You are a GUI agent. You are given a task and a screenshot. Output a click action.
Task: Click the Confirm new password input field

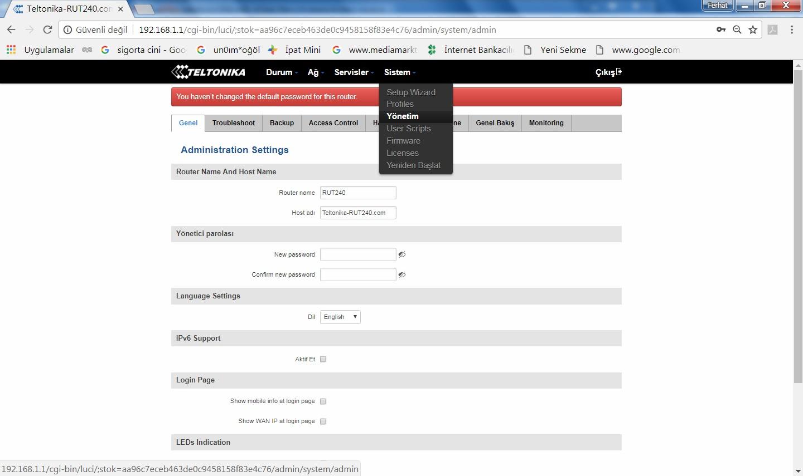(x=358, y=274)
